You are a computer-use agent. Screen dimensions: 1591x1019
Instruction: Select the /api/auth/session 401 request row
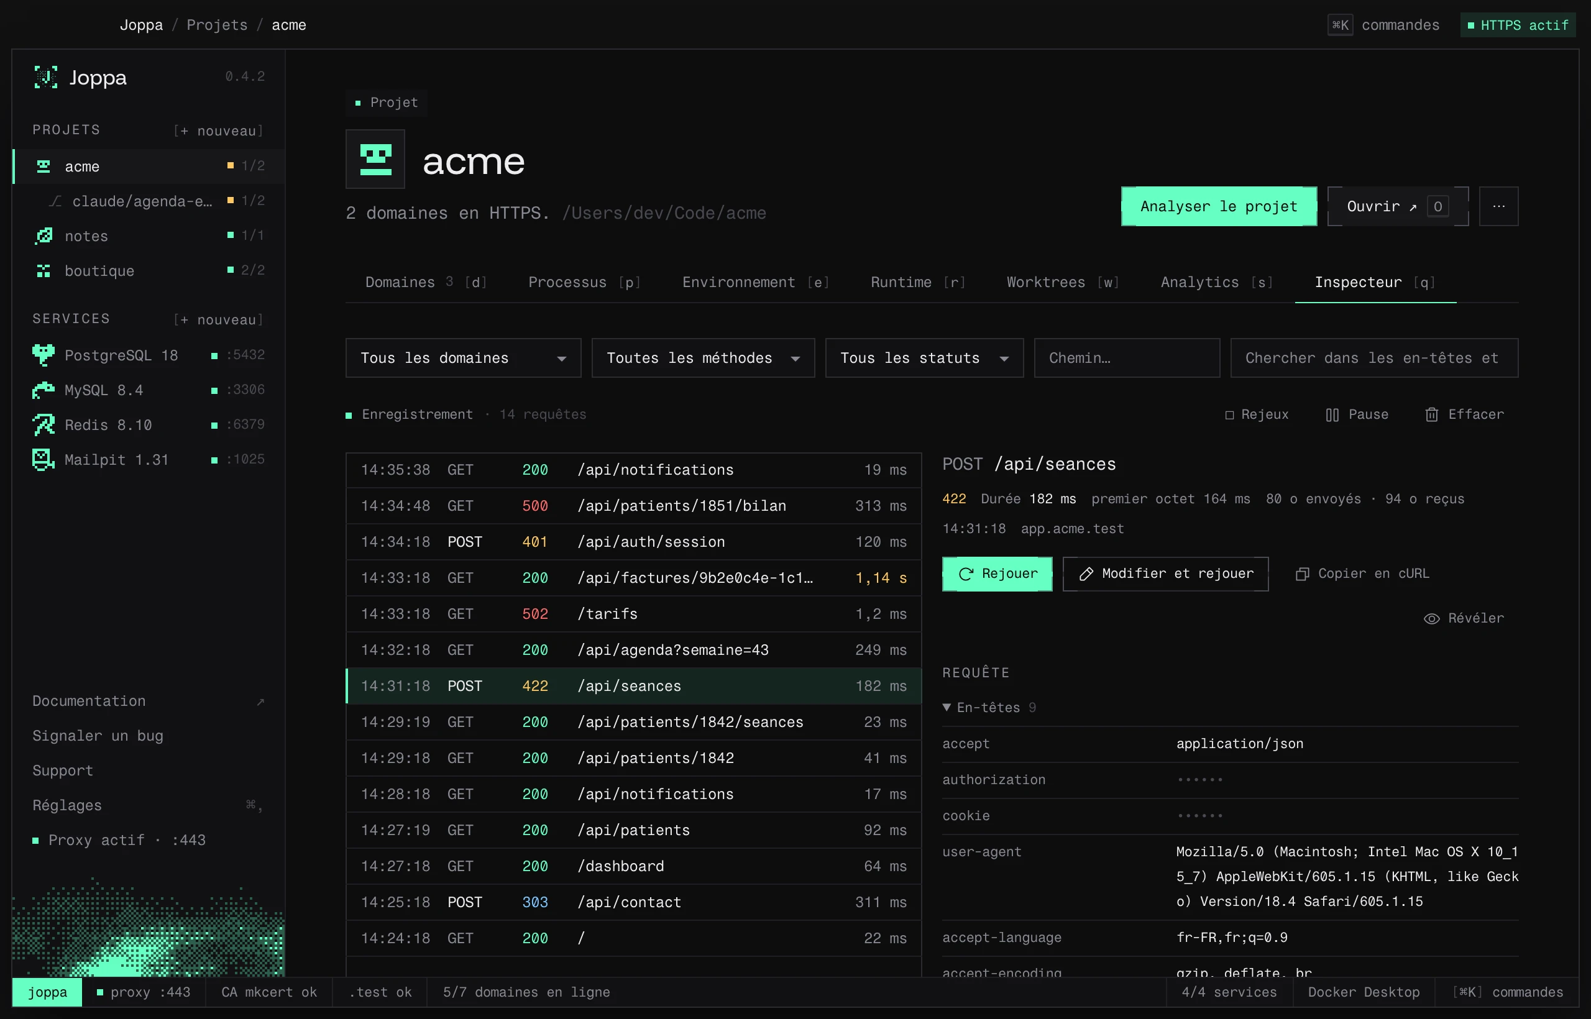click(x=633, y=542)
